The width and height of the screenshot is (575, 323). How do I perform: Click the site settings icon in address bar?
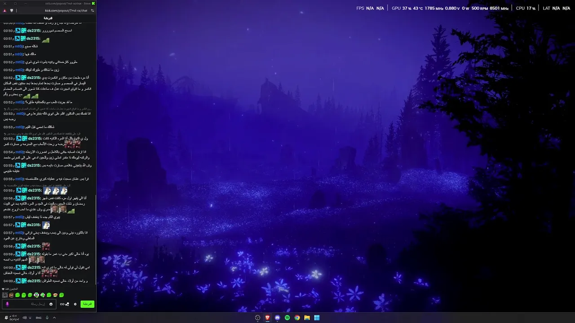93,10
